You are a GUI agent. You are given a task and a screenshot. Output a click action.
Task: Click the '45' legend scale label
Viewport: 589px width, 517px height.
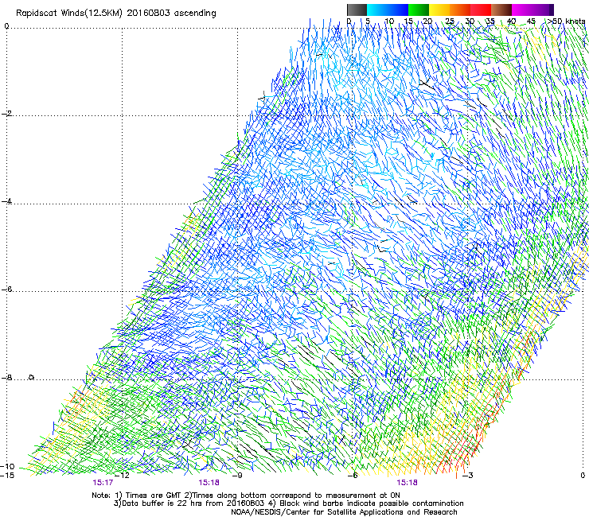(x=531, y=21)
